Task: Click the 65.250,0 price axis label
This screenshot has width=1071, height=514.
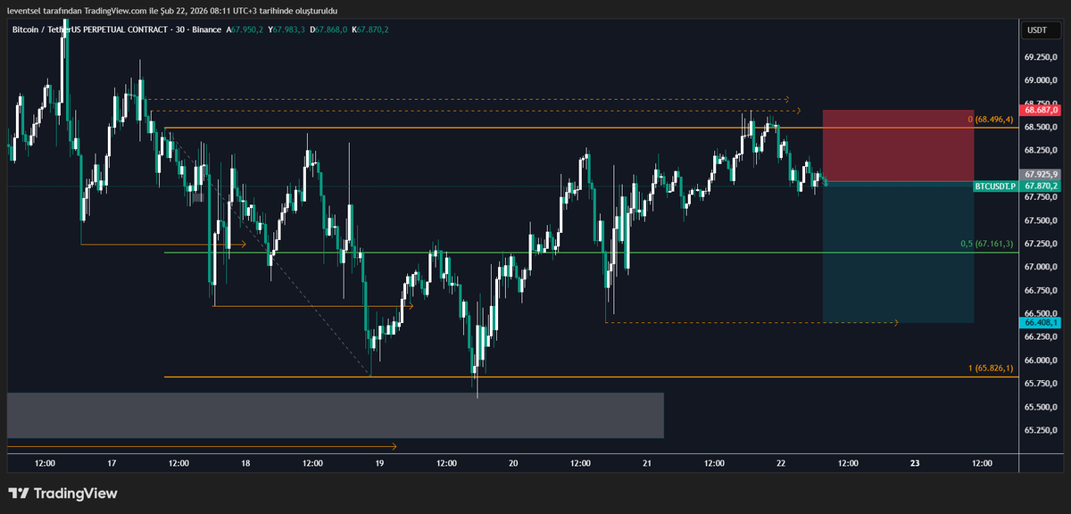Action: point(1042,430)
